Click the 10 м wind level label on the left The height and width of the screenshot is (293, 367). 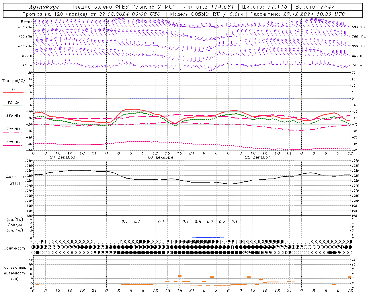(x=27, y=65)
